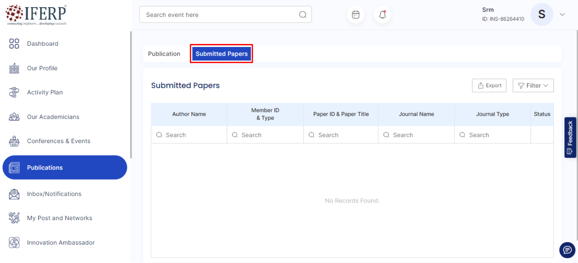Click the Export button
This screenshot has width=578, height=263.
(x=489, y=85)
